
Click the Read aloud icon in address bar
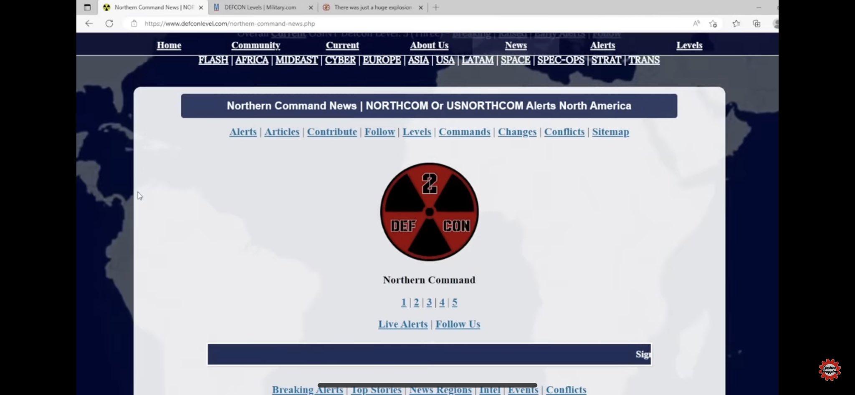696,23
